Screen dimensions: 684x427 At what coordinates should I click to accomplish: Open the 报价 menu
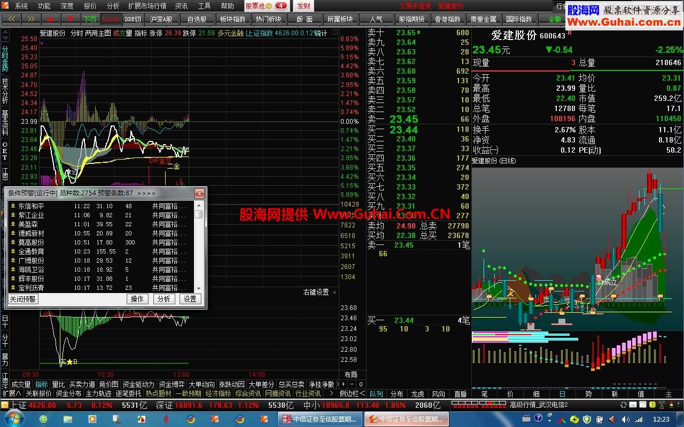(x=90, y=6)
